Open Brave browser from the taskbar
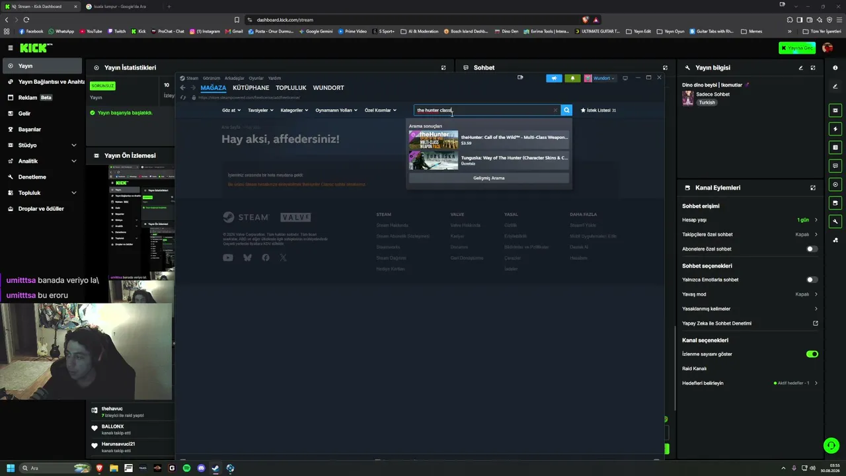The image size is (846, 476). pyautogui.click(x=99, y=468)
